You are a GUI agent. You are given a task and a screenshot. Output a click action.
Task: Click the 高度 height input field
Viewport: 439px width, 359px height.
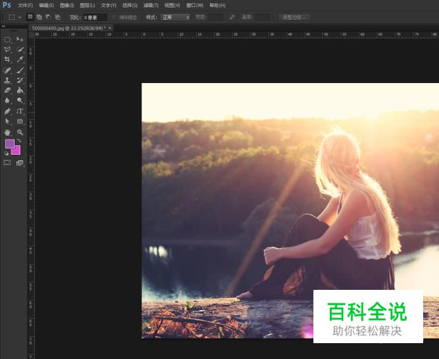[x=262, y=17]
